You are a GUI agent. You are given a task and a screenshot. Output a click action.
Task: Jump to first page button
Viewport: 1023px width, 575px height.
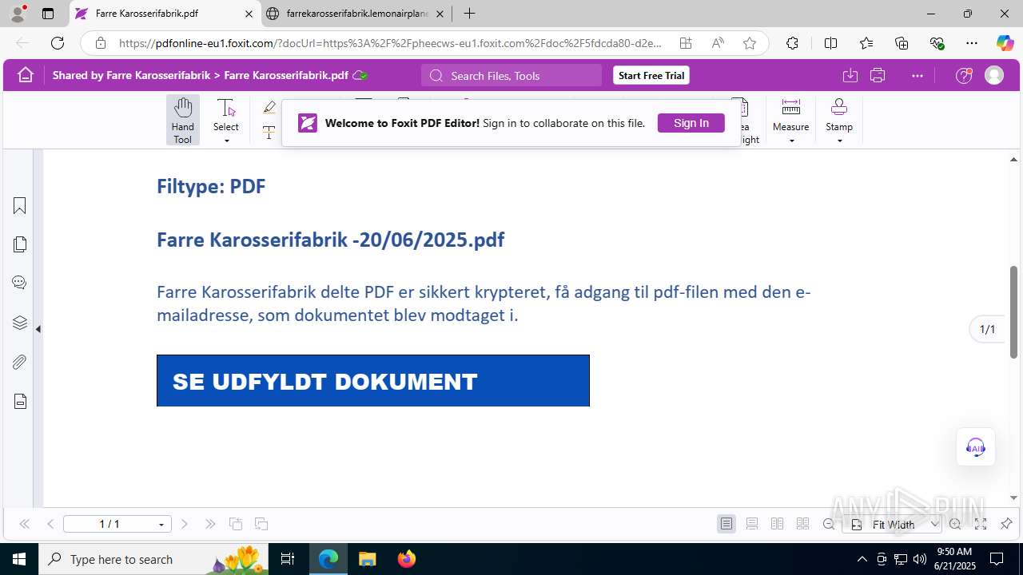tap(24, 524)
